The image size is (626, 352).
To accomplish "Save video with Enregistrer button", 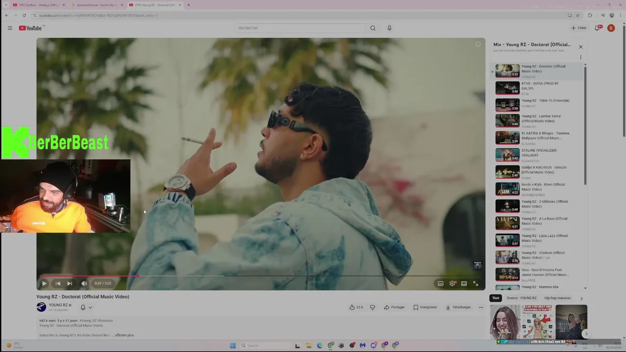I will point(425,307).
